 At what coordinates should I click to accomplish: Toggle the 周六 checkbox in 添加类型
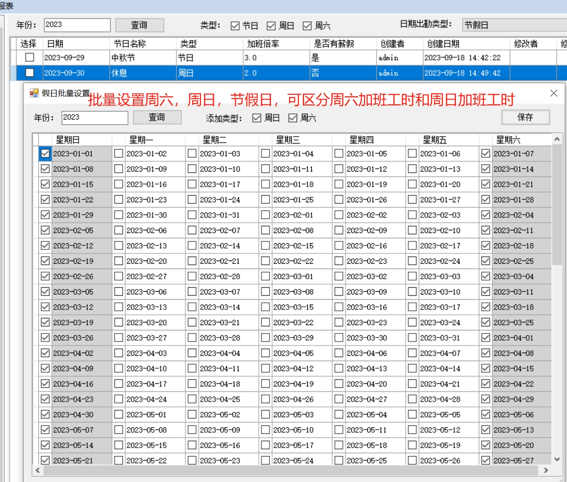[x=293, y=118]
